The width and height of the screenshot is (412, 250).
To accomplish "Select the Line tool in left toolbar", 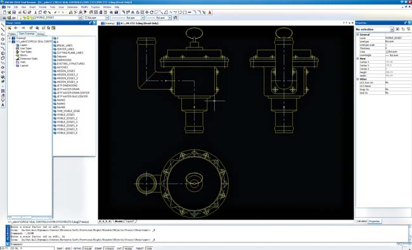I will coord(3,25).
